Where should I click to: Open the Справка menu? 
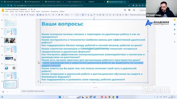click(62, 12)
